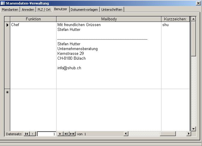Screen dimensions: 202x146
Task: Click the Kurzzeichen cell containing shu
Action: click(175, 25)
